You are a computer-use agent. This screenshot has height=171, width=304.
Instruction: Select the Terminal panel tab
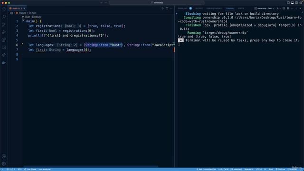[x=229, y=9]
